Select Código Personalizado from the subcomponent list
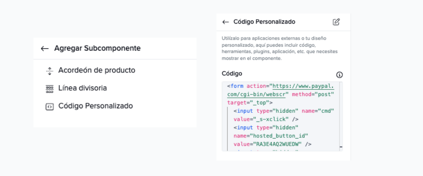This screenshot has height=176, width=423. [x=96, y=106]
